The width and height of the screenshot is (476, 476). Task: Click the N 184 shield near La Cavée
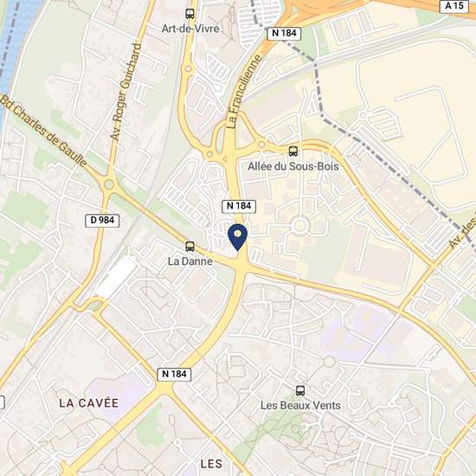174,374
